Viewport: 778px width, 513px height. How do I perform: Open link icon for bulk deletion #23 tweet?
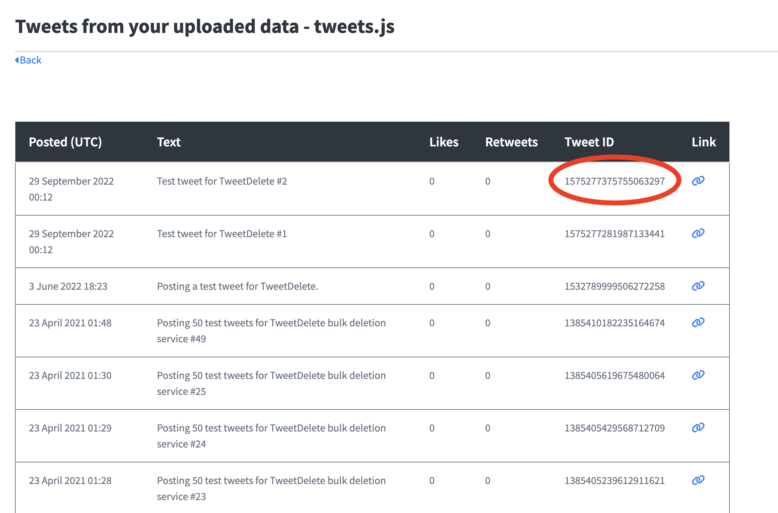tap(698, 480)
